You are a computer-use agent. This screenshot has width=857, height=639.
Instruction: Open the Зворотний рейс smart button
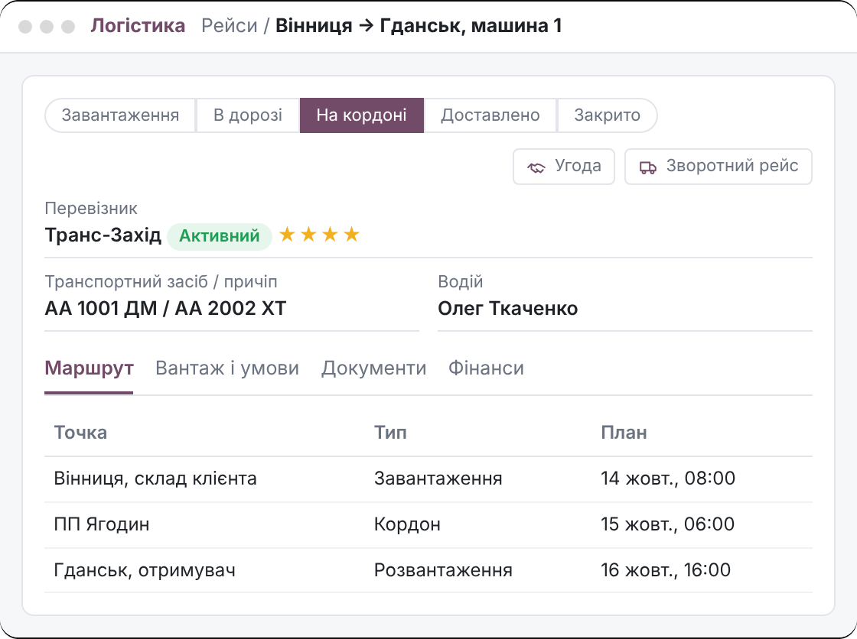719,167
